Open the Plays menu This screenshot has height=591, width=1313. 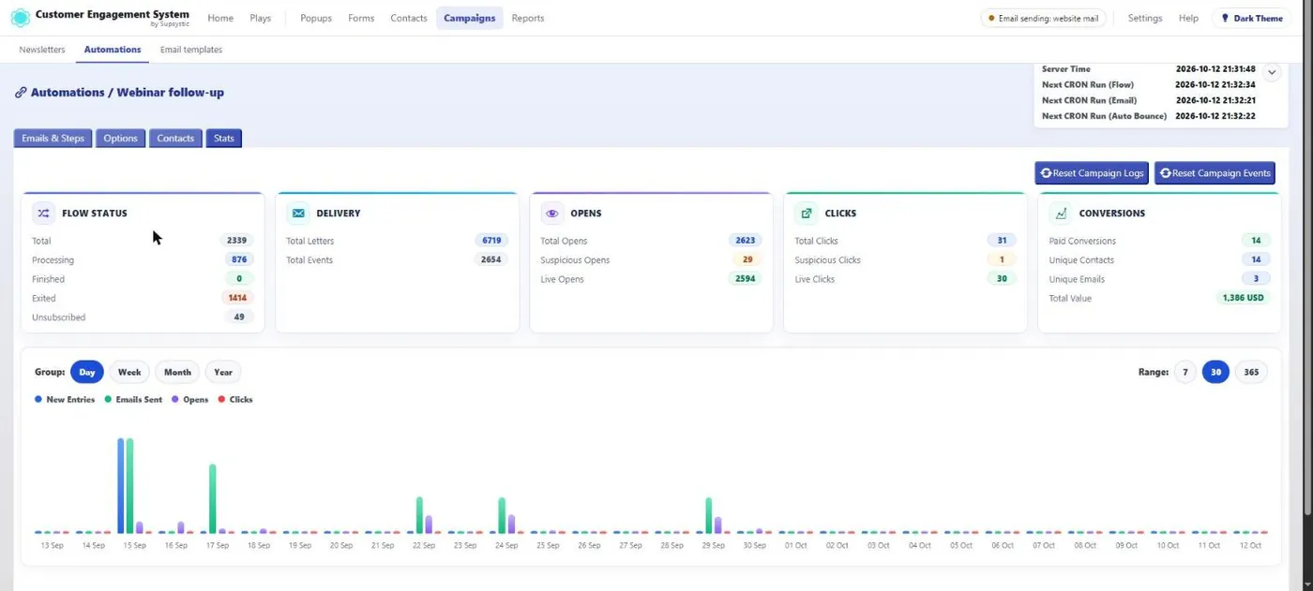point(261,18)
